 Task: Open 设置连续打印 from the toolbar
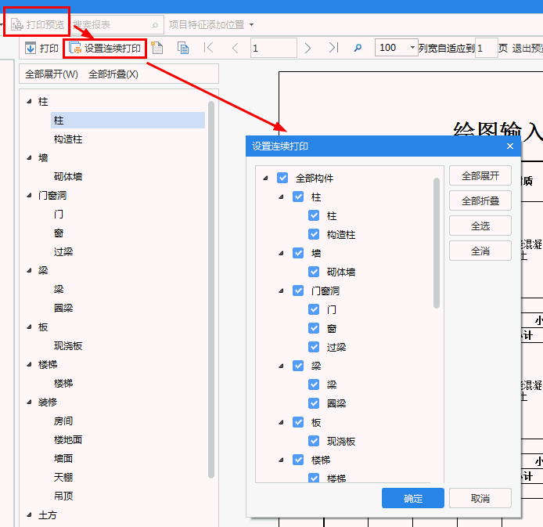105,49
